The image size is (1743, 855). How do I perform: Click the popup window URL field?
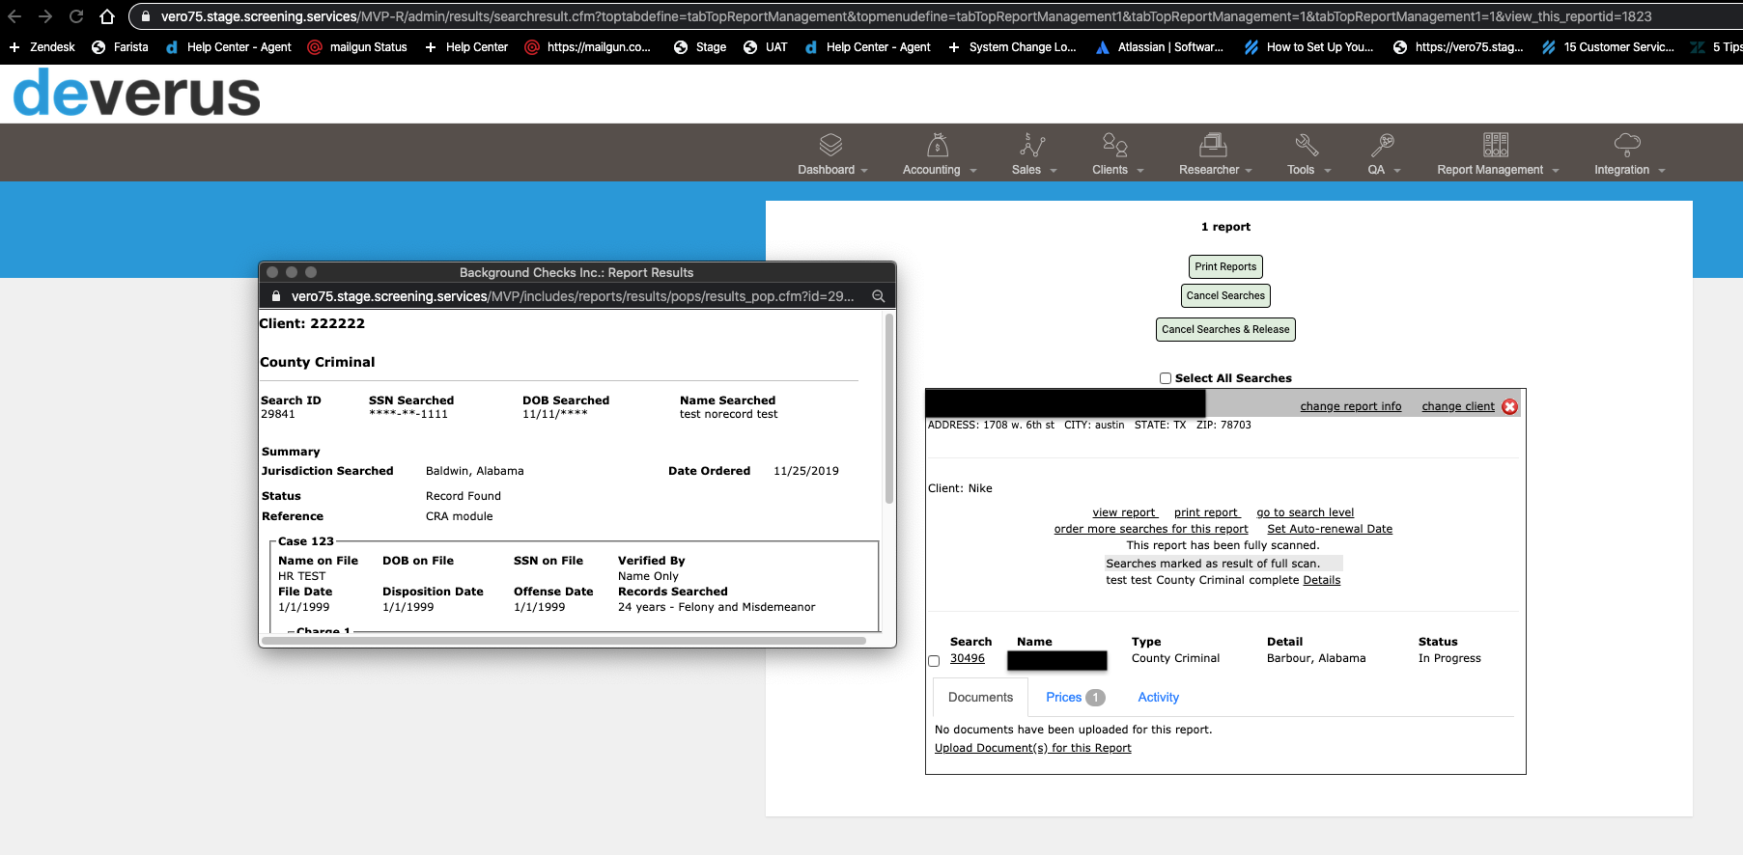572,296
